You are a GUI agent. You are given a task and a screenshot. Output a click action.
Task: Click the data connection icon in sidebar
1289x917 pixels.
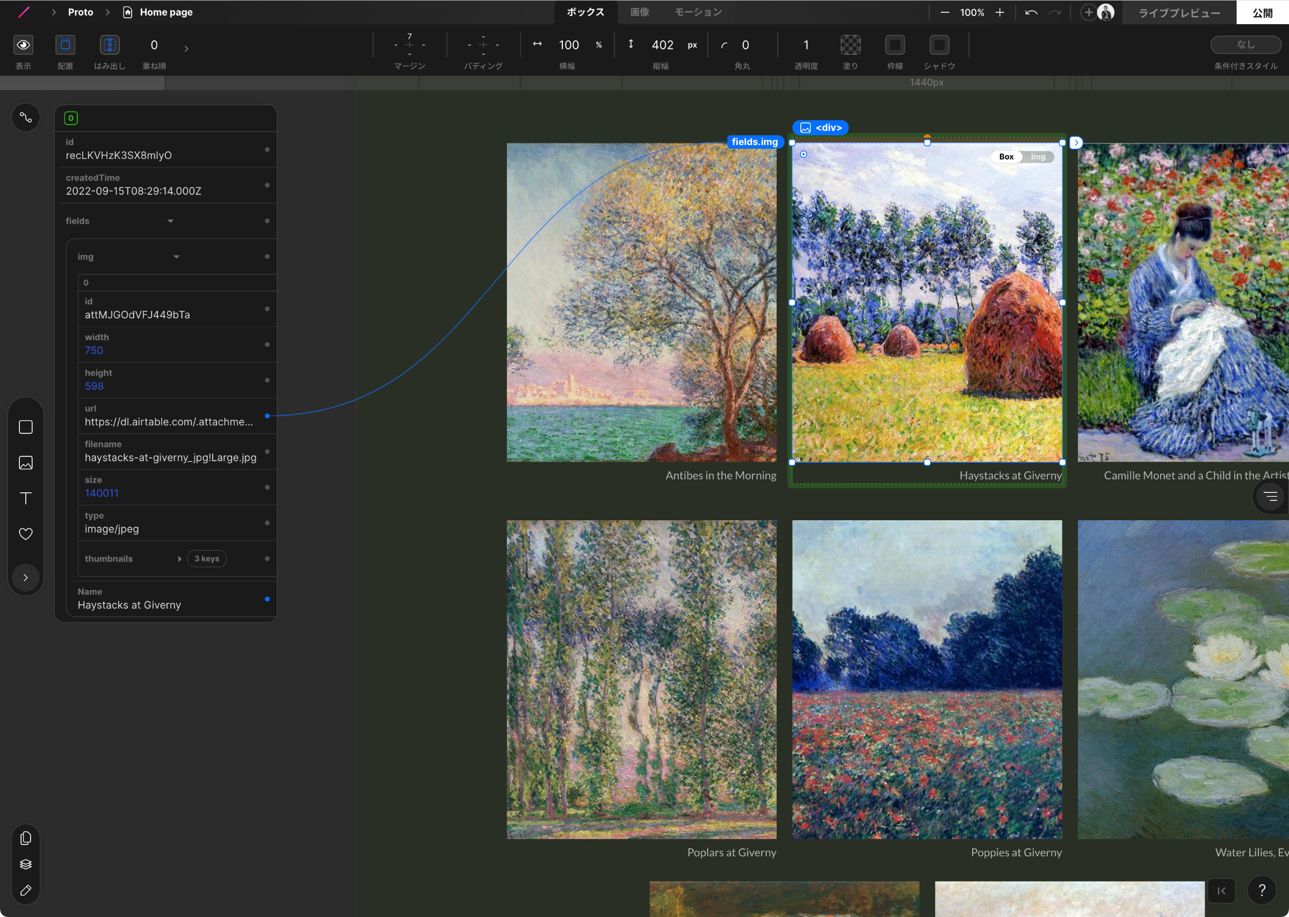pos(25,118)
